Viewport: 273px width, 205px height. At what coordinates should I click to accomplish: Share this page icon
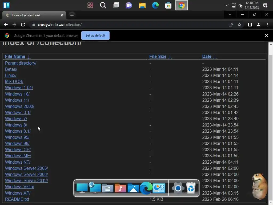point(231,25)
